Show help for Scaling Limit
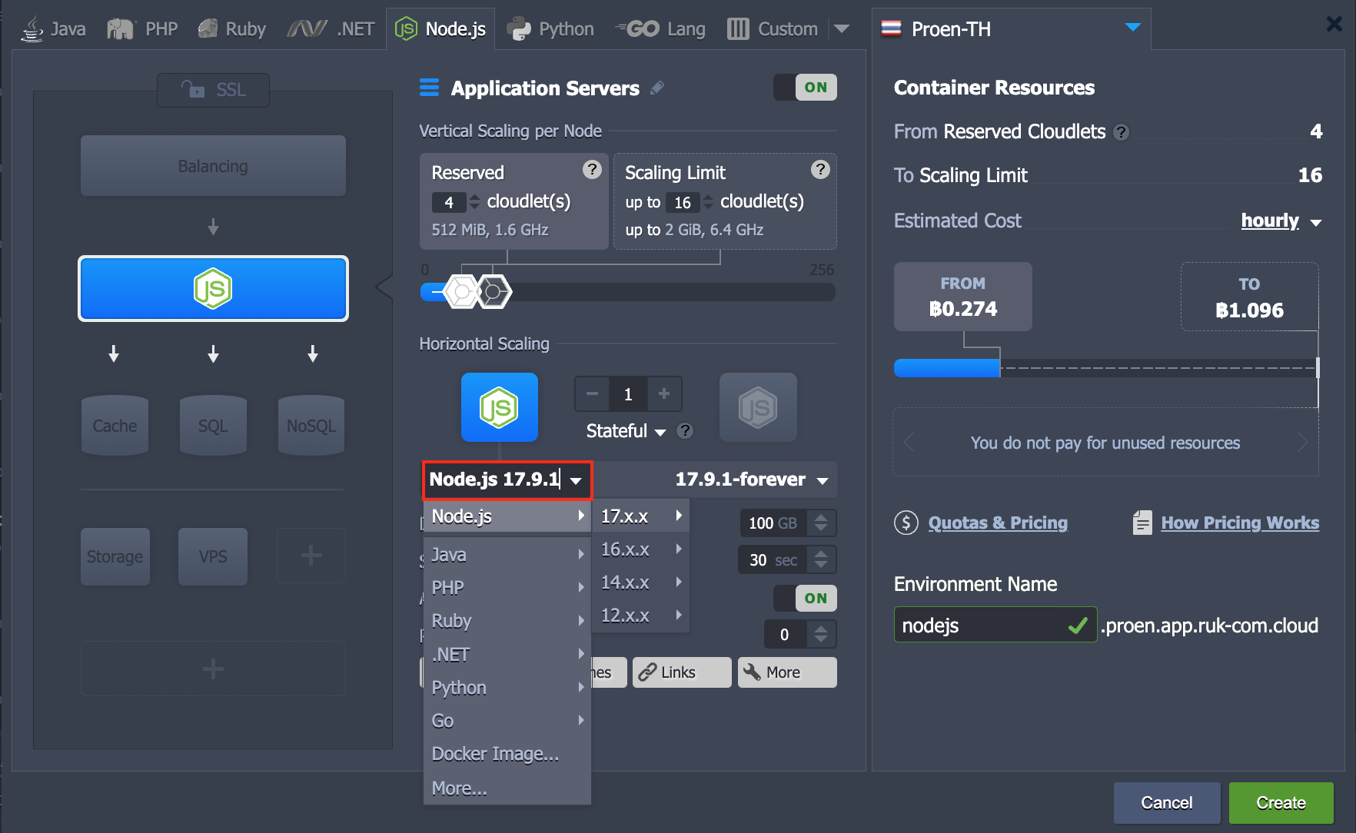Screen dimensions: 1356x833 [820, 170]
